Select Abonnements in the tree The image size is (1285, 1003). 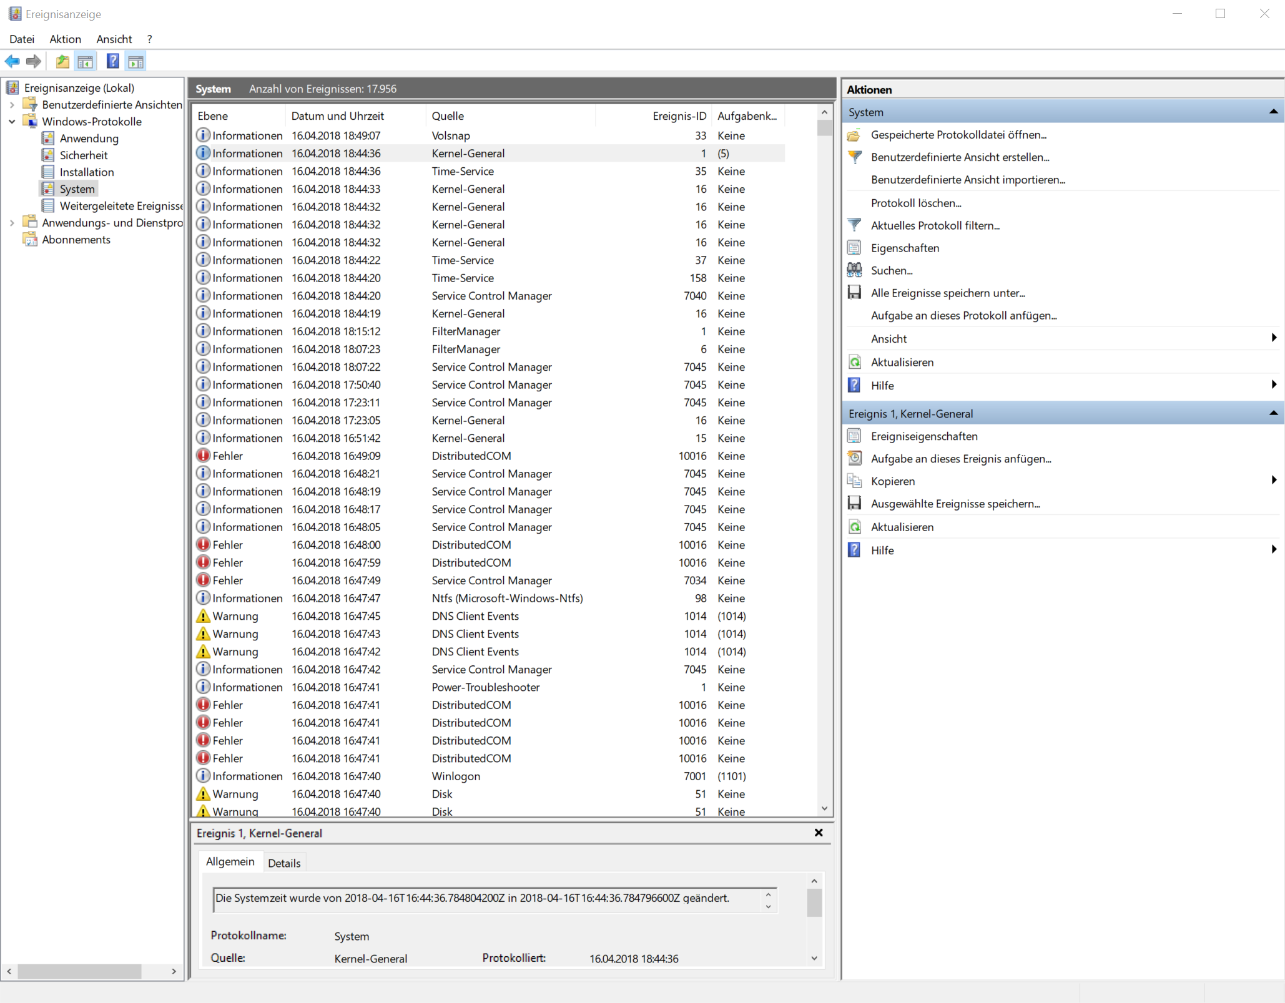[76, 240]
